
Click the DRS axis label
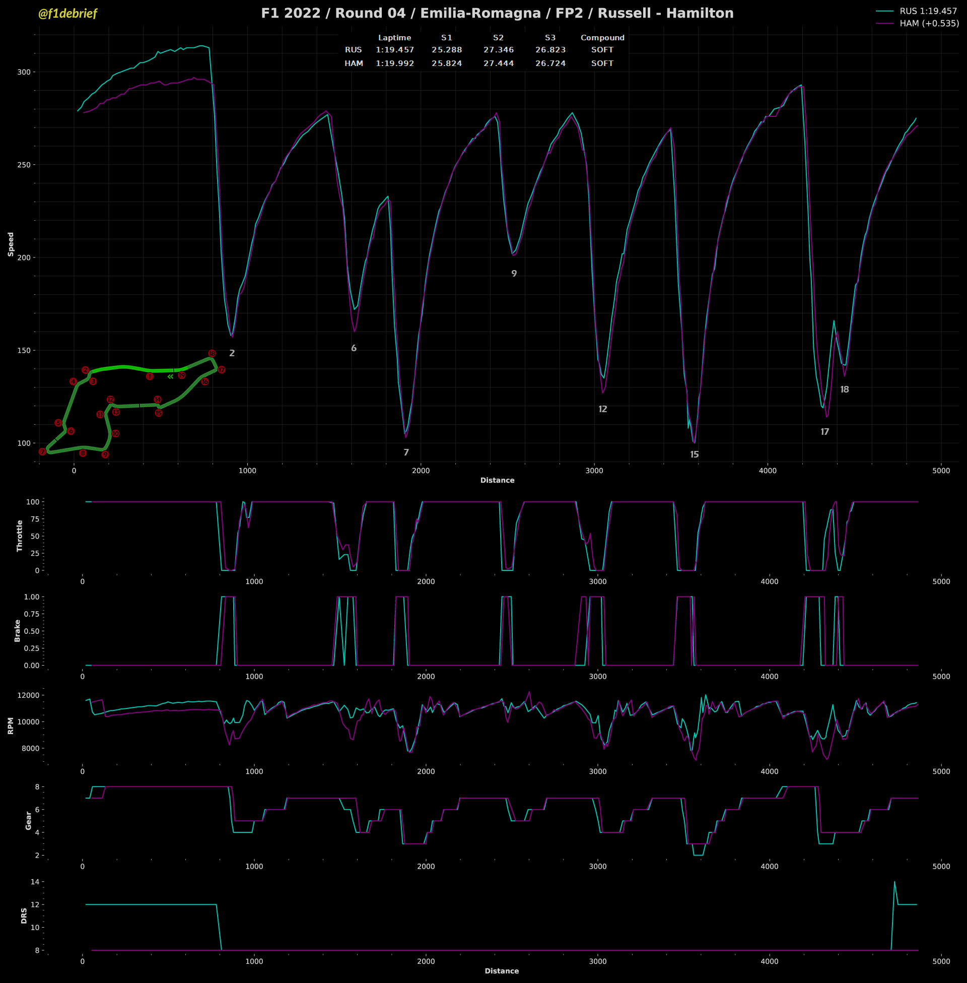(24, 915)
